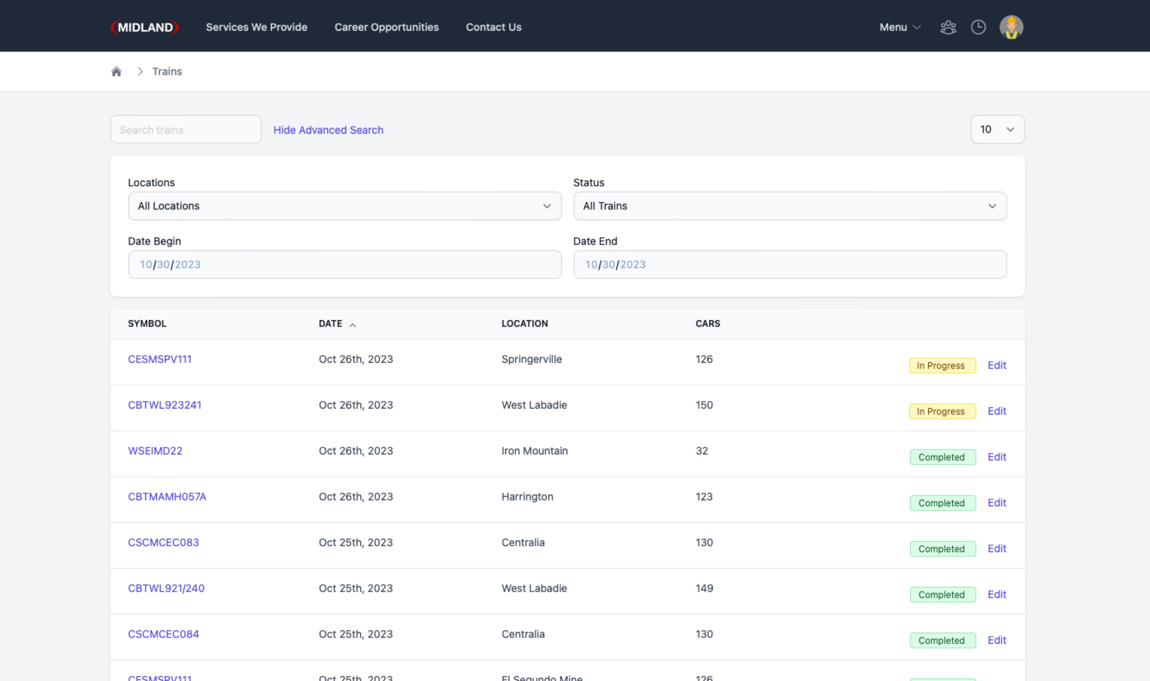Image resolution: width=1150 pixels, height=681 pixels.
Task: Open train CSCMCEC084
Action: 164,634
